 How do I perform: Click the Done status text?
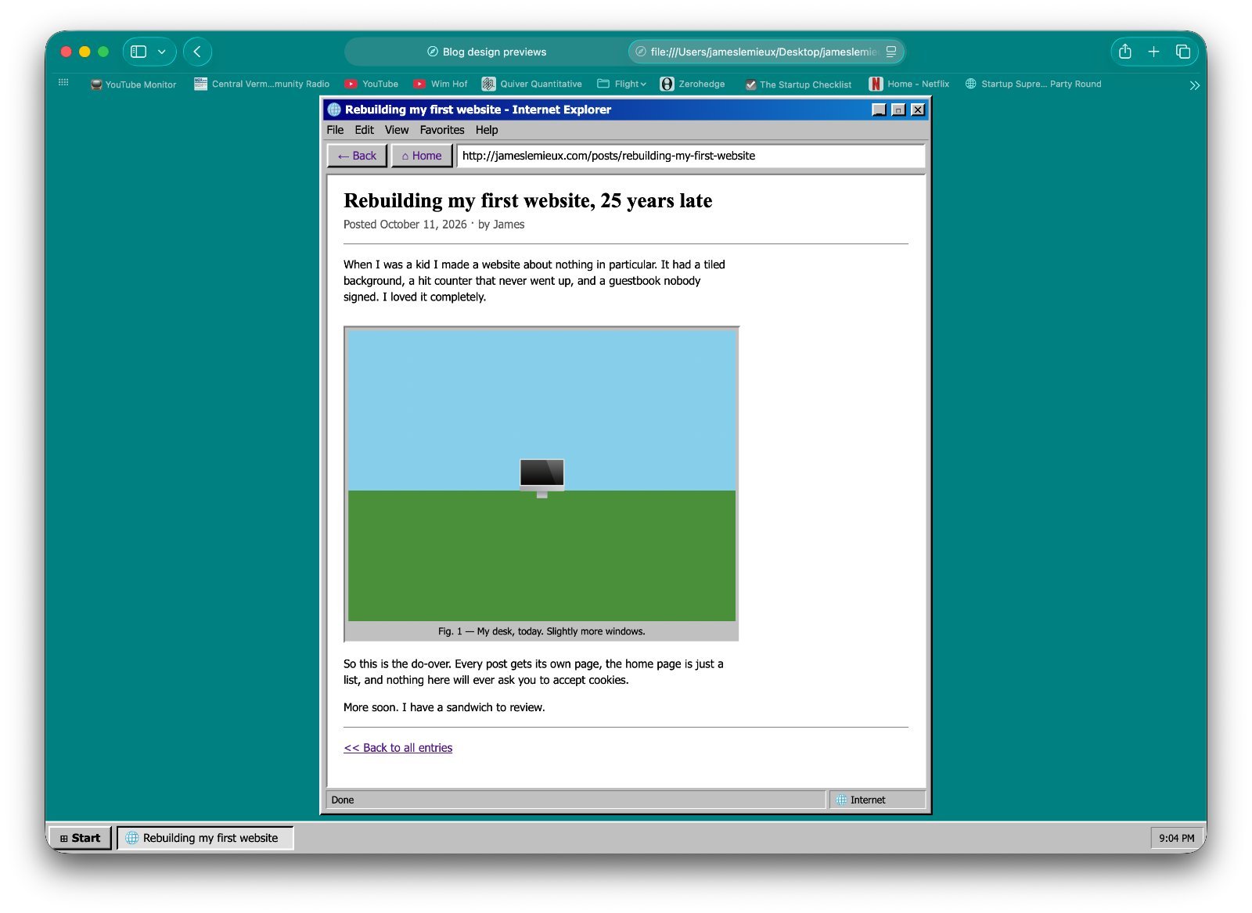tap(343, 800)
